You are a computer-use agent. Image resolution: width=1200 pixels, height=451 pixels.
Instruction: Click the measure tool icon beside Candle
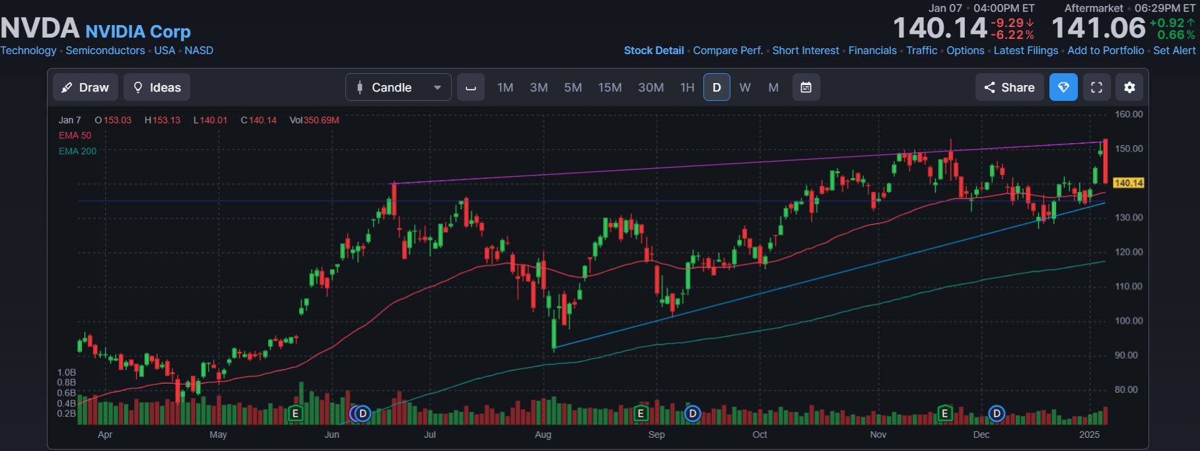click(471, 87)
